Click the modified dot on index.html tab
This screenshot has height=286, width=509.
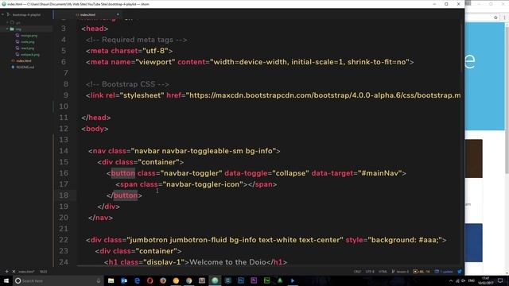(x=118, y=14)
